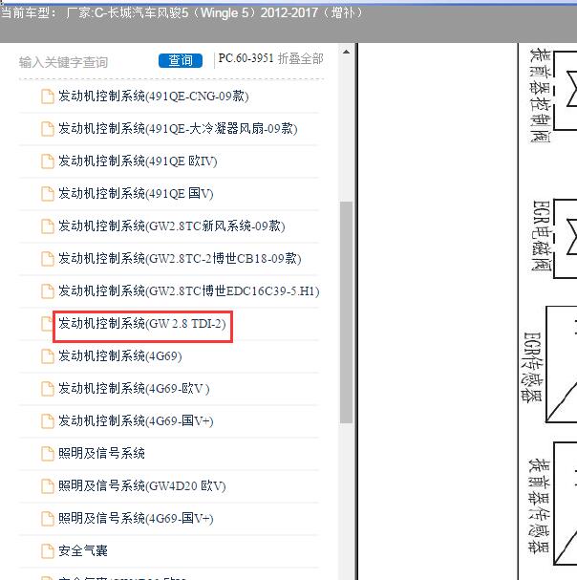Click EGR传感器 component in wiring diagram

(x=532, y=366)
